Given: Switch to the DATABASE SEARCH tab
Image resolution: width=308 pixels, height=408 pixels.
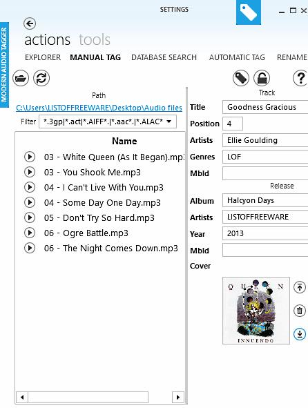Looking at the screenshot, I should click(x=164, y=57).
